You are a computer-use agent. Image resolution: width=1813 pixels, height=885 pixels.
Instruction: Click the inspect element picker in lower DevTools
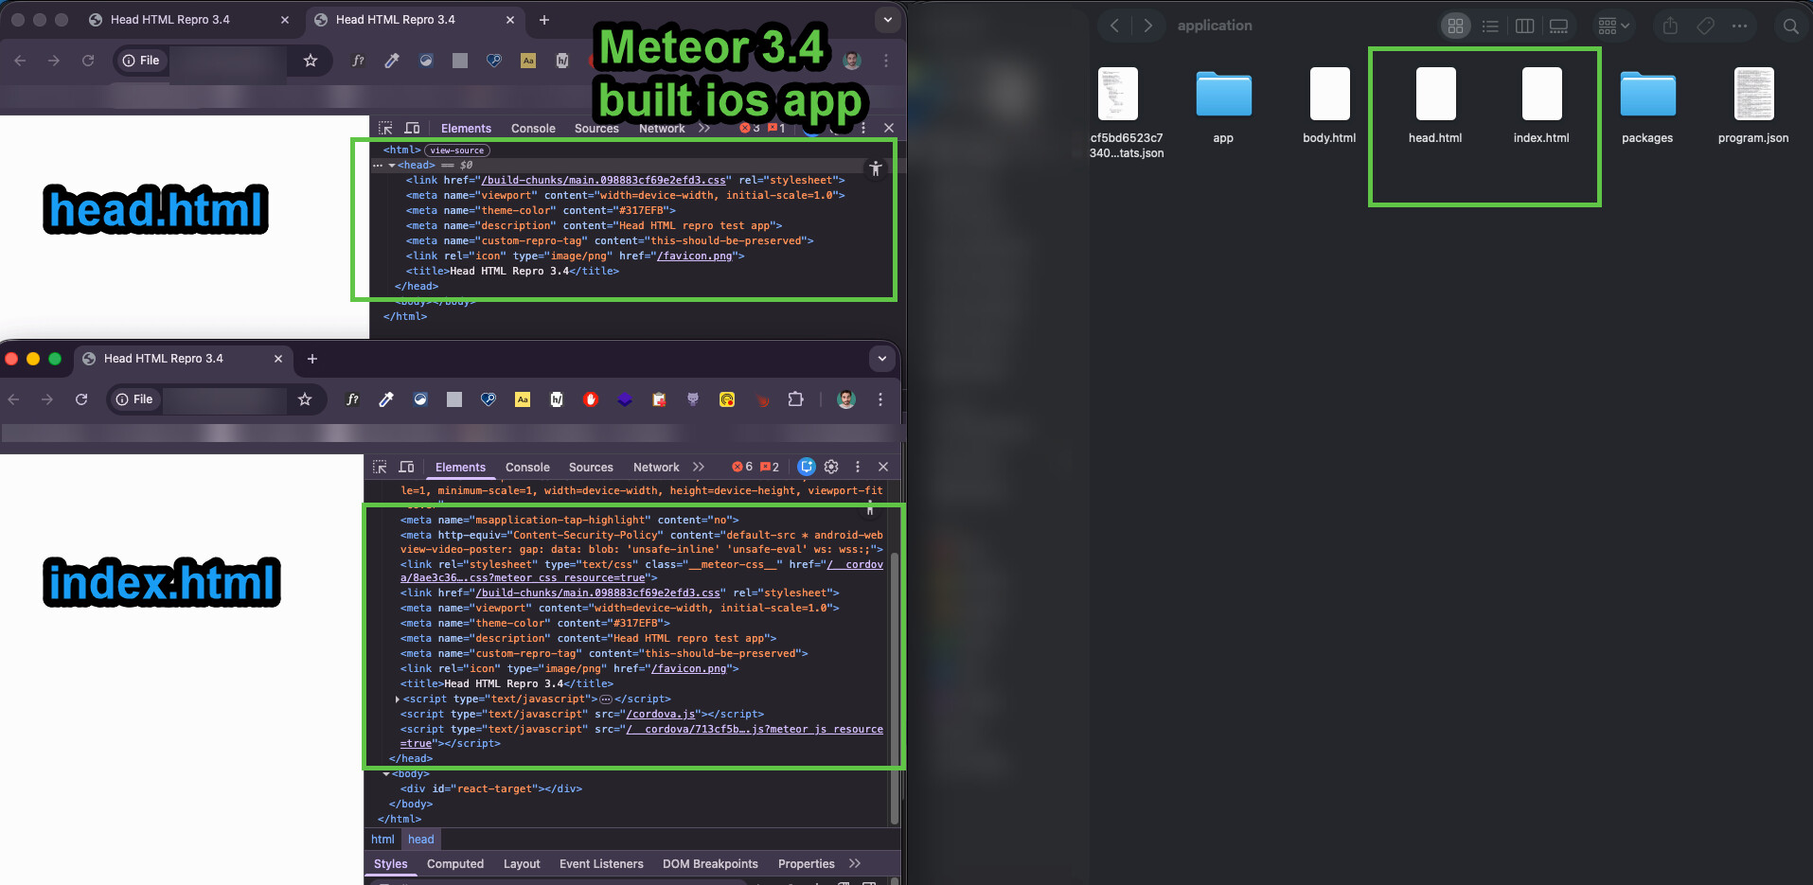point(380,467)
